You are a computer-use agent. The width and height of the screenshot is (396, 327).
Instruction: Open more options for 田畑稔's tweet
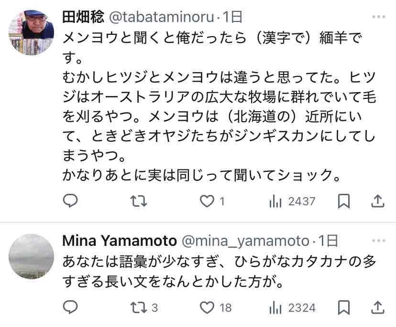(378, 17)
